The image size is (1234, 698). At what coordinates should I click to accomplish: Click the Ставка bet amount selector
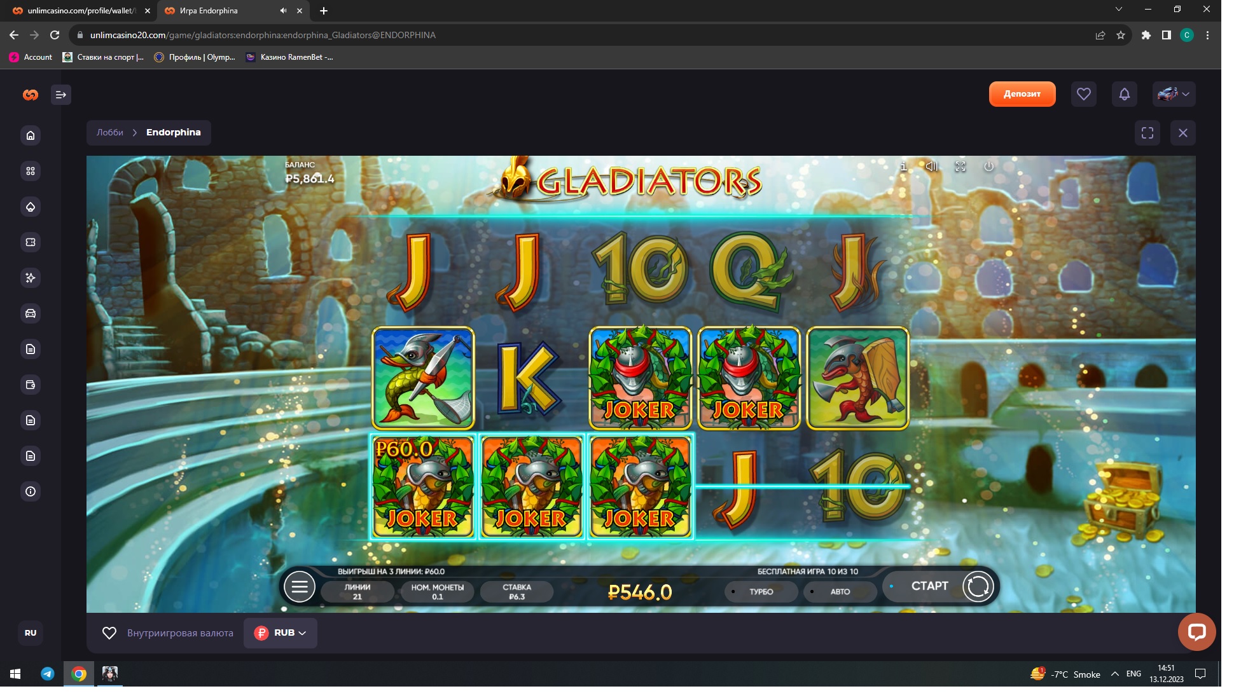[x=516, y=591]
